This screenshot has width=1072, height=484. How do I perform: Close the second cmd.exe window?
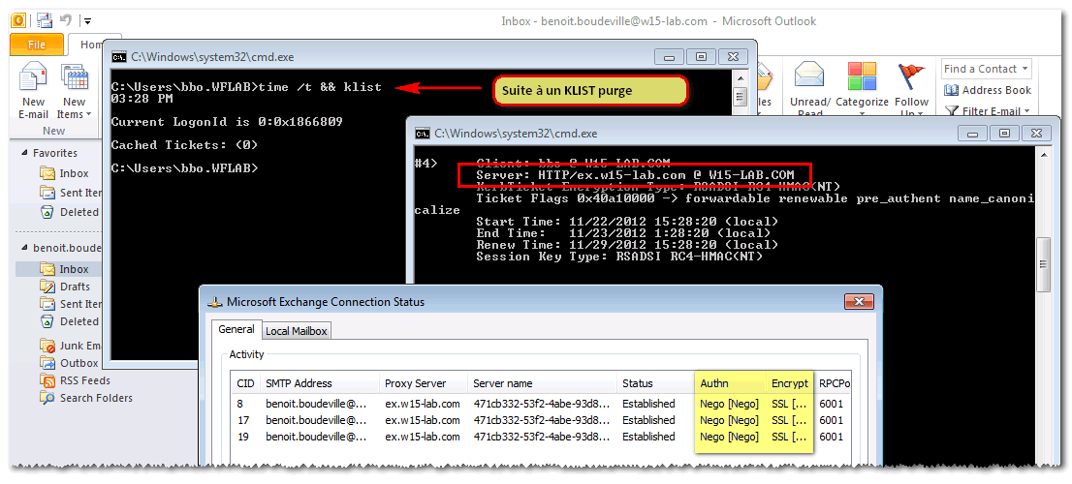pyautogui.click(x=1036, y=134)
